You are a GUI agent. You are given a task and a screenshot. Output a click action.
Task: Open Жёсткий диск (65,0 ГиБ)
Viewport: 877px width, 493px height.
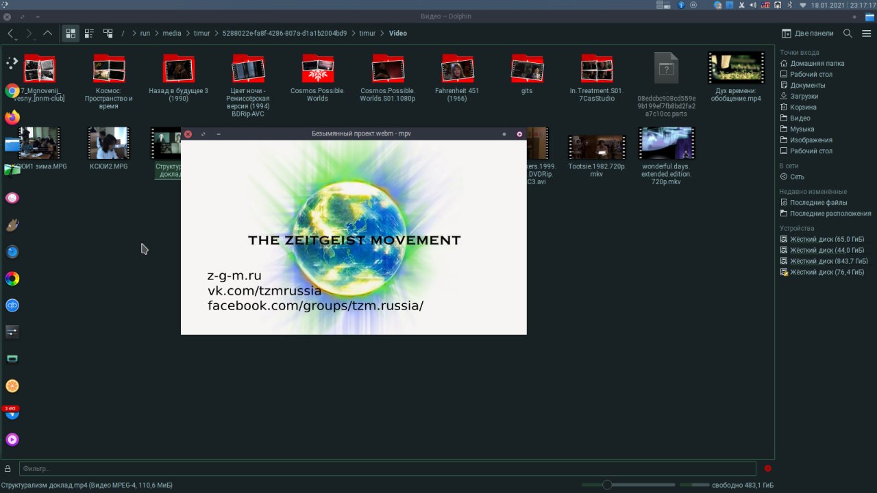(x=822, y=239)
